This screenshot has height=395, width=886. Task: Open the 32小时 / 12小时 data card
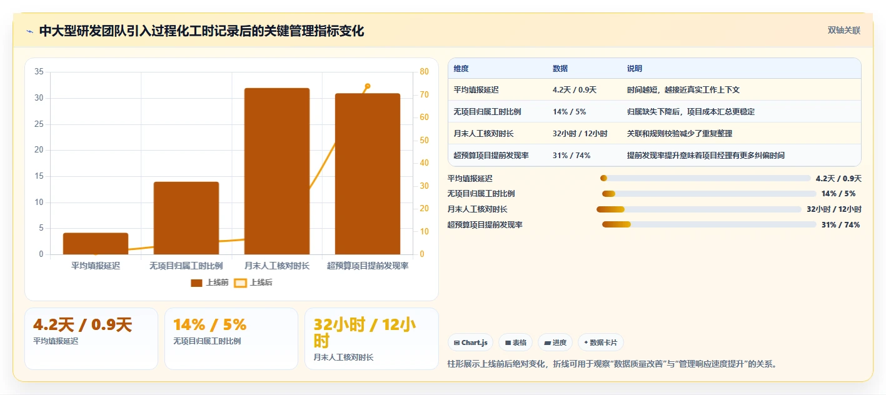(x=371, y=338)
